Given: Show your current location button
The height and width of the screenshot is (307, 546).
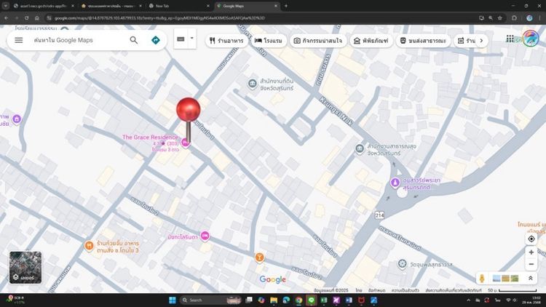Looking at the screenshot, I should click(531, 239).
